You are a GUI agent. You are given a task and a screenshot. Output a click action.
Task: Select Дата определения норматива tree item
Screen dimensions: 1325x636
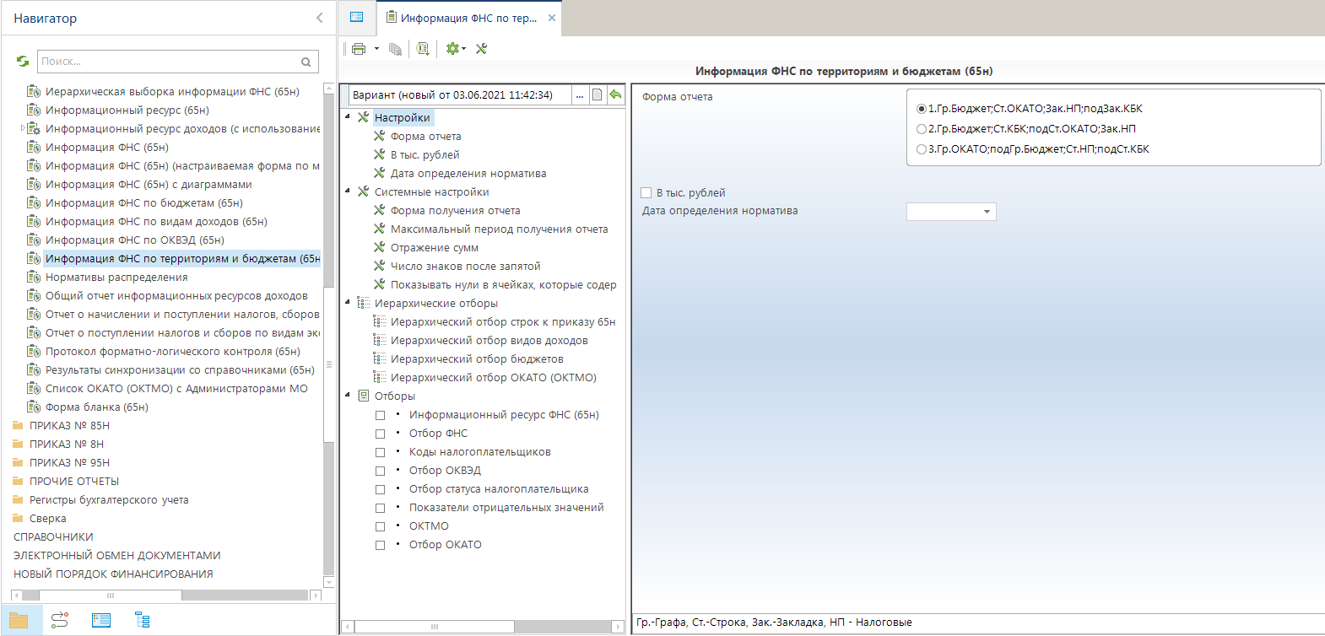point(468,174)
